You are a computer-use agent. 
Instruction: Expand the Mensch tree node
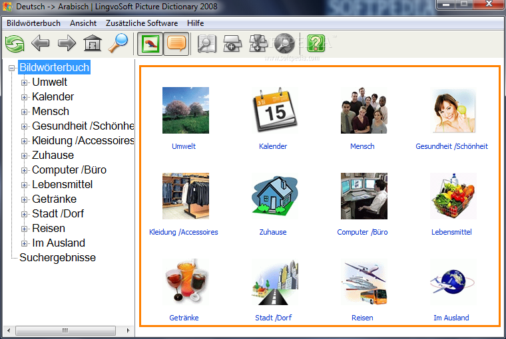point(24,112)
